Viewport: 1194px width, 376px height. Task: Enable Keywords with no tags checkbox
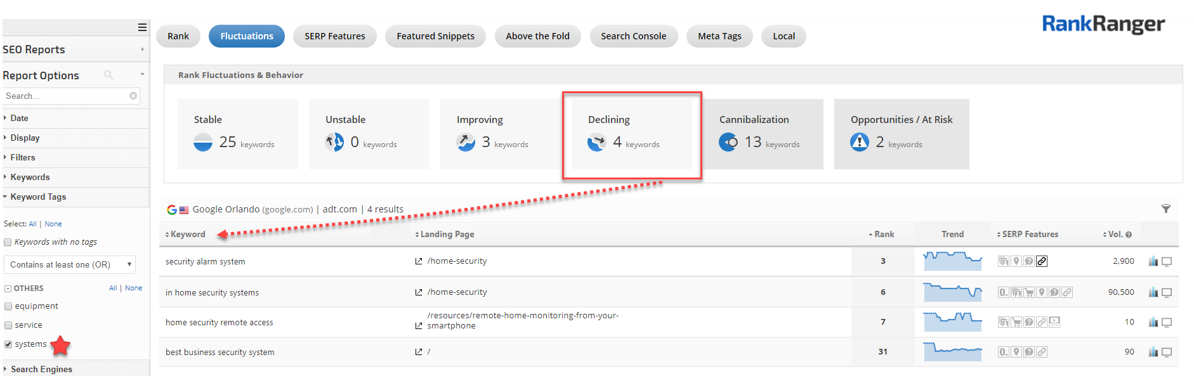8,242
